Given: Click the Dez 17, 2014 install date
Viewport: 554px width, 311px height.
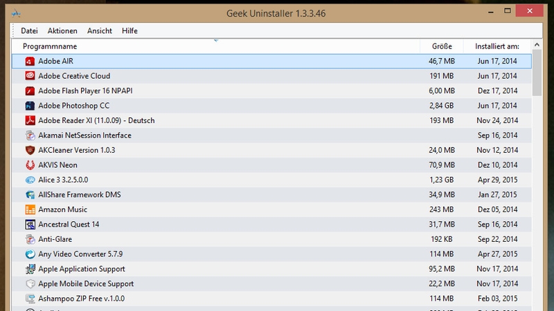Looking at the screenshot, I should (x=497, y=91).
